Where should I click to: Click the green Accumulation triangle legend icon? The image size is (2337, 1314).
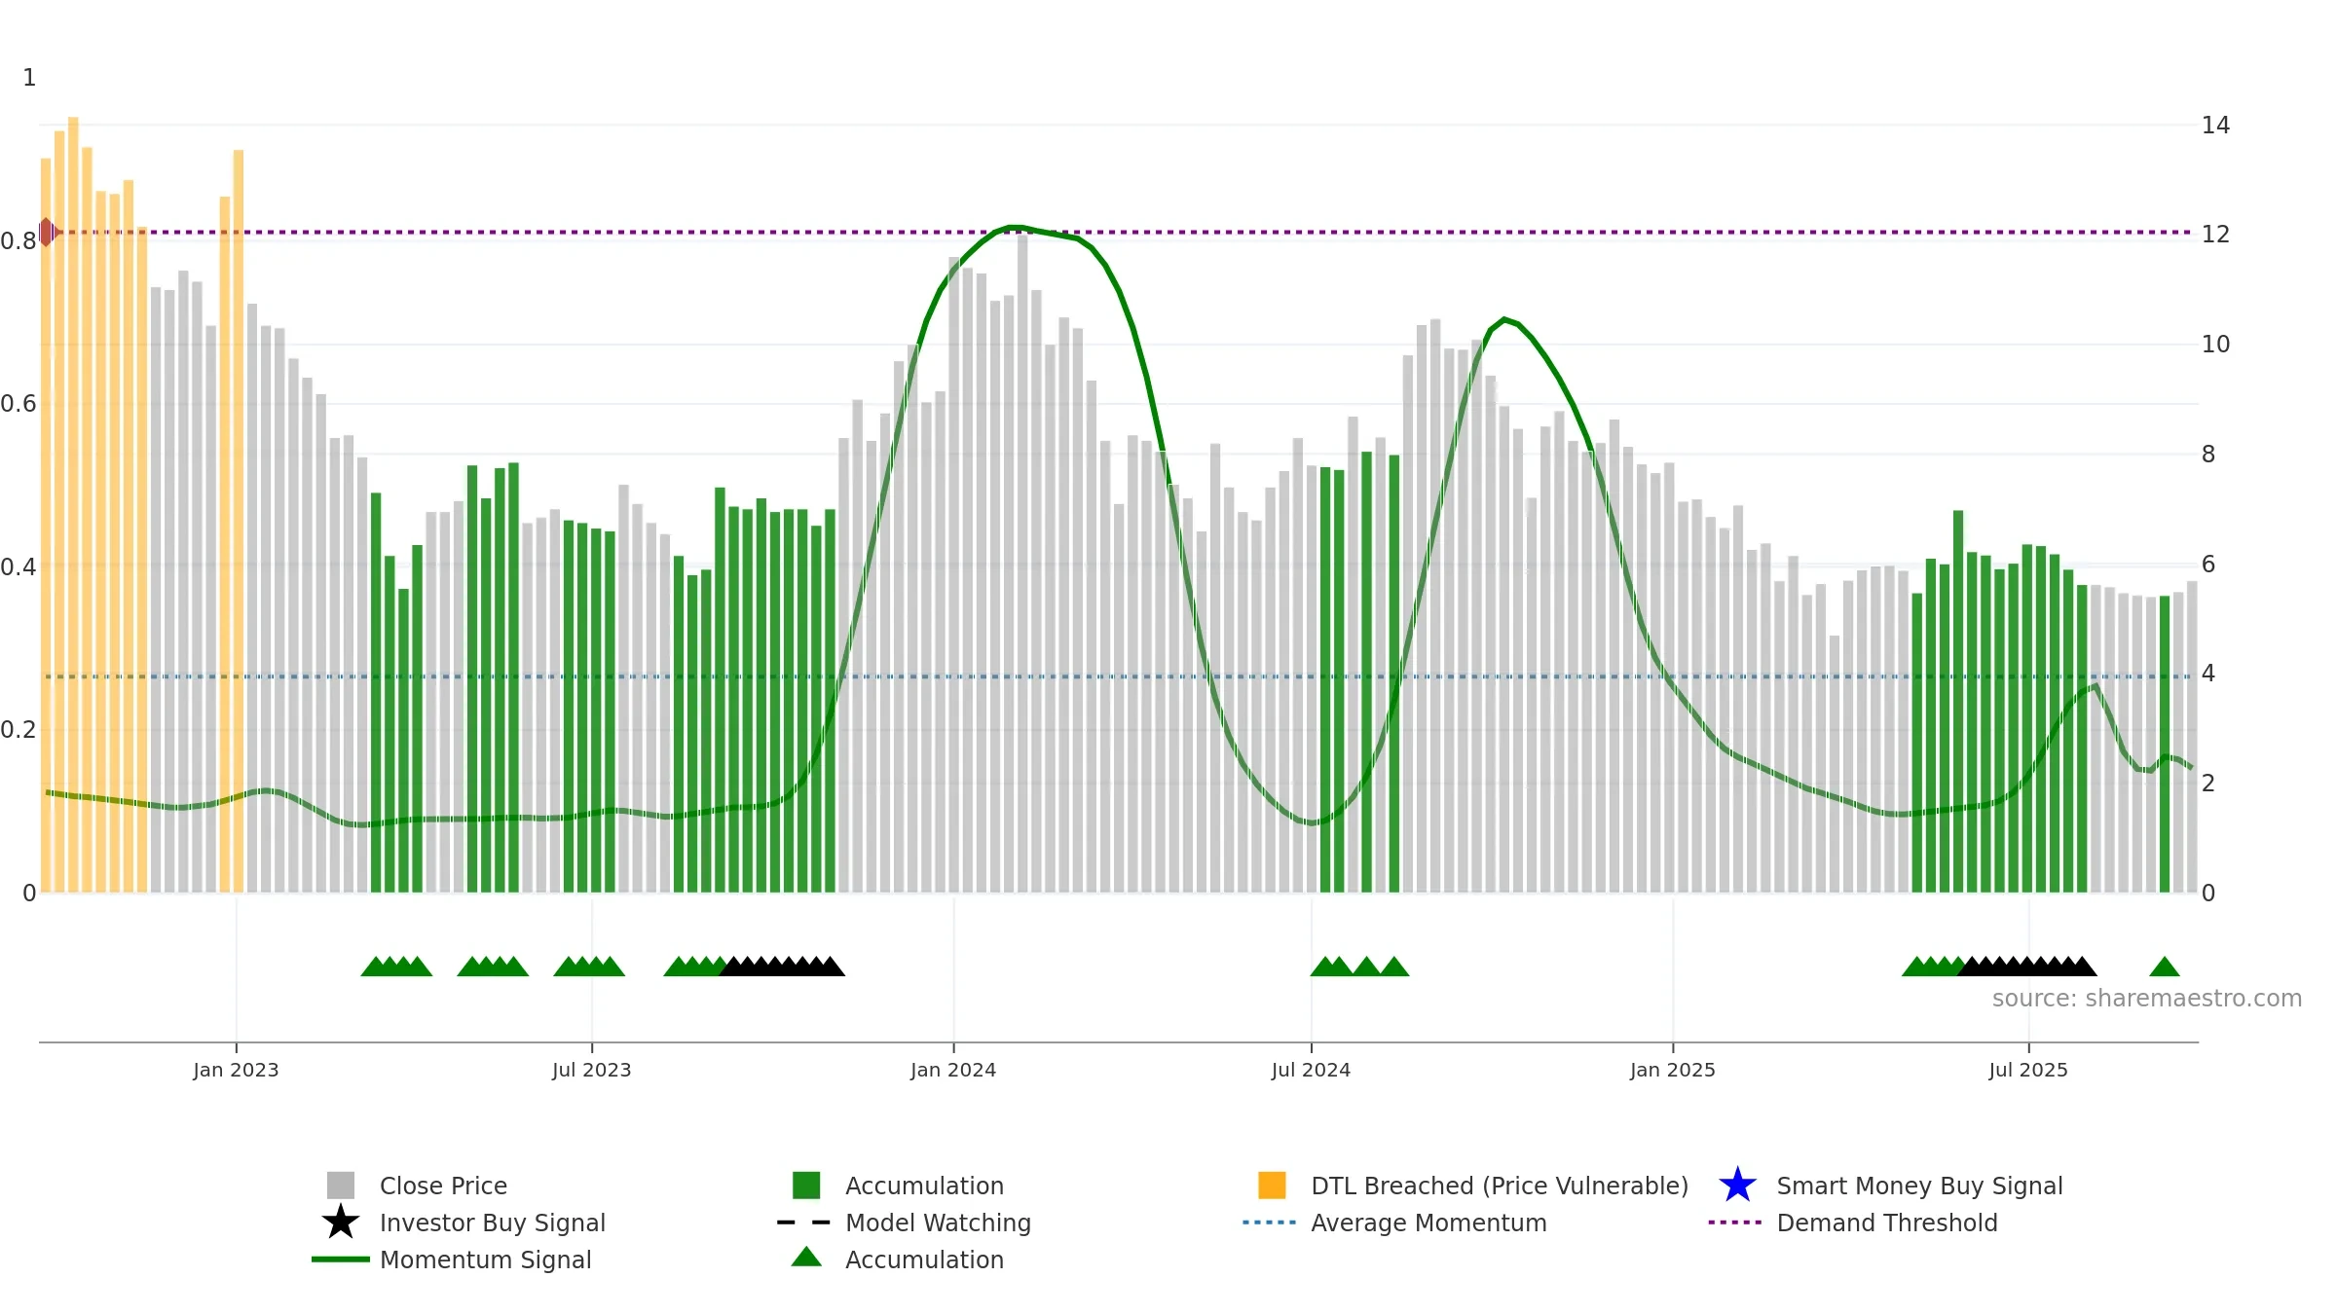pyautogui.click(x=806, y=1257)
